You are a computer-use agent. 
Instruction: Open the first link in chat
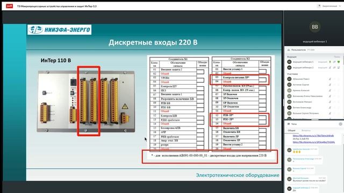tap(313, 136)
